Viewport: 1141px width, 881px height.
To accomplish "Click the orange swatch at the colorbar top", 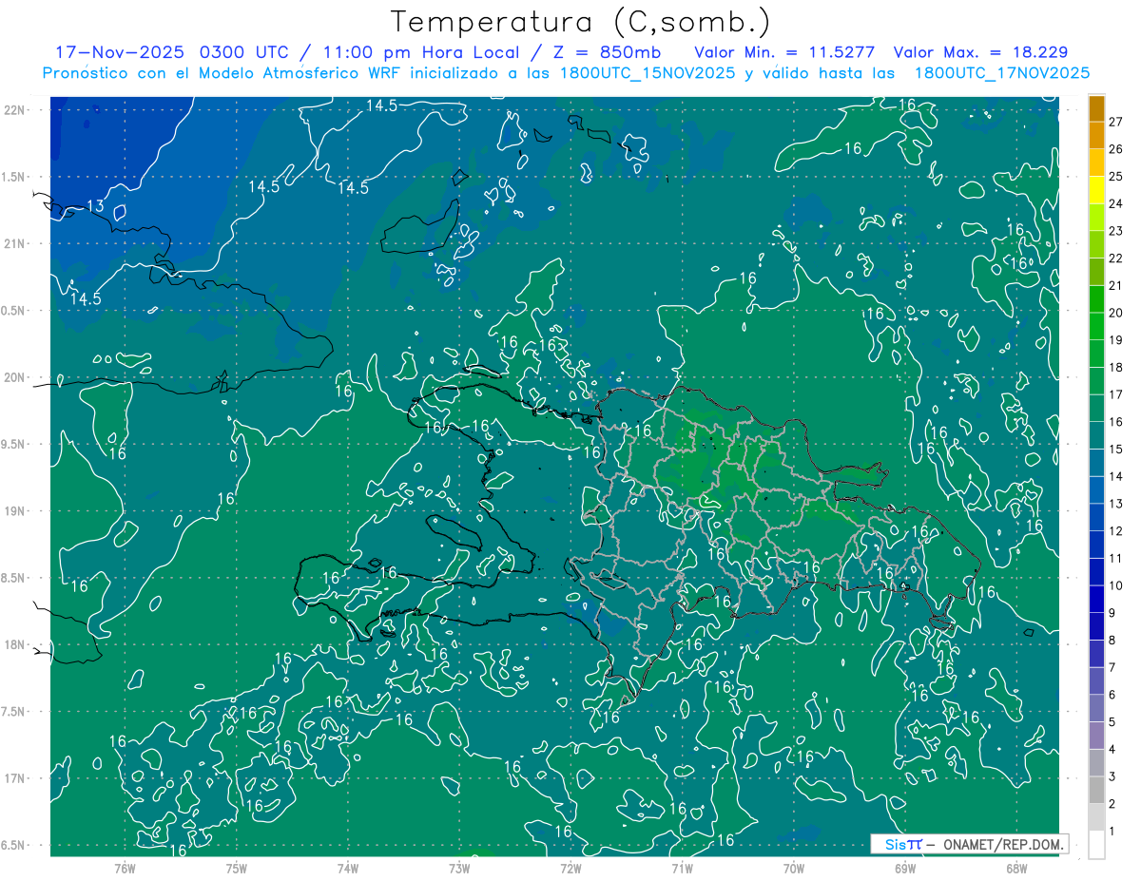I will tap(1096, 108).
